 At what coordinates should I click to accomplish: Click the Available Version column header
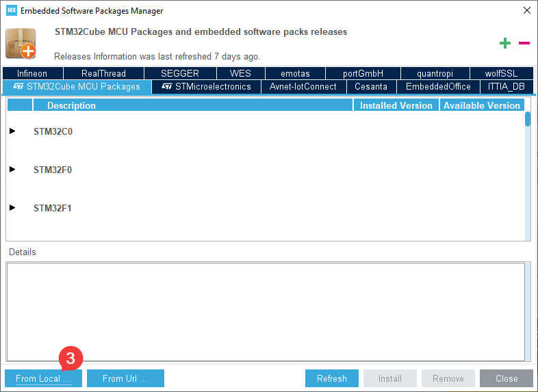tap(482, 105)
